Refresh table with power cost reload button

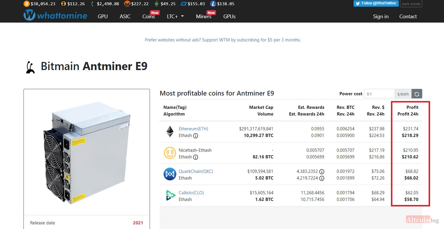pyautogui.click(x=417, y=94)
